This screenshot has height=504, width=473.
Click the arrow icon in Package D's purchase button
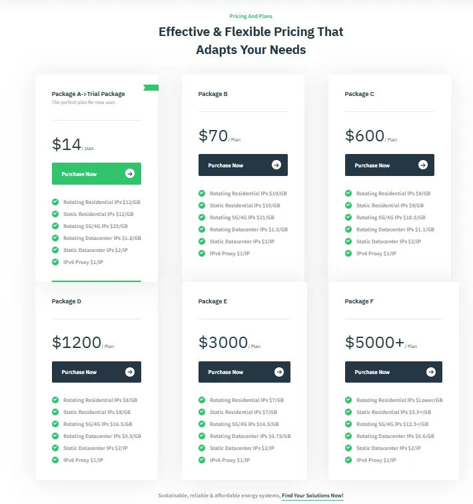coord(129,372)
